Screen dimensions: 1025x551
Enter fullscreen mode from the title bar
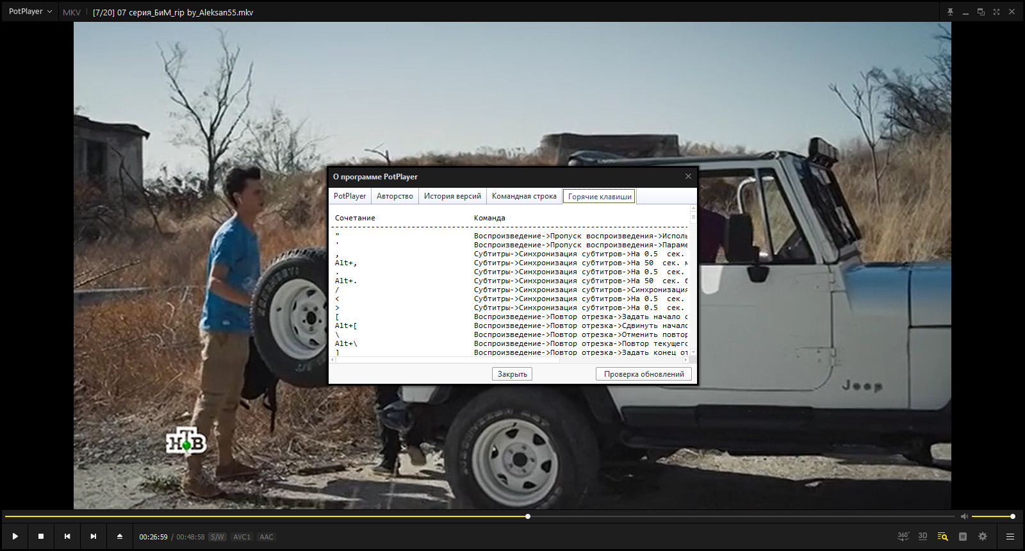coord(996,12)
